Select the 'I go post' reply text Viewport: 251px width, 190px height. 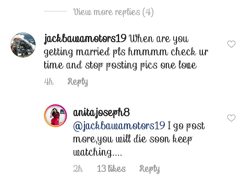pyautogui.click(x=186, y=126)
